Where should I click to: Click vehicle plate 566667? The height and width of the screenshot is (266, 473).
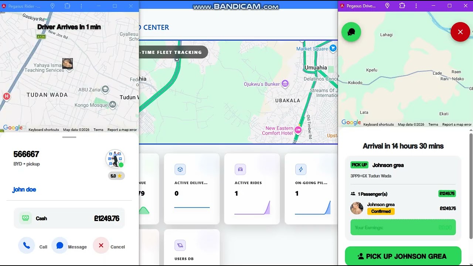coord(26,154)
